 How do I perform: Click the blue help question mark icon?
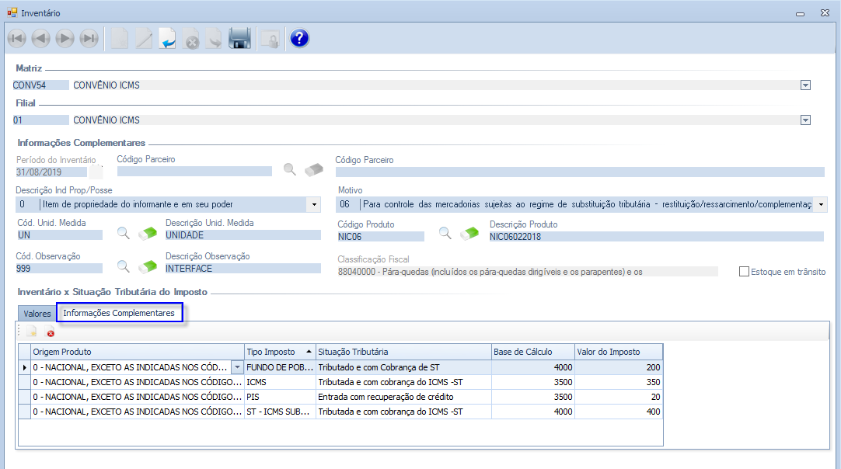(x=299, y=39)
